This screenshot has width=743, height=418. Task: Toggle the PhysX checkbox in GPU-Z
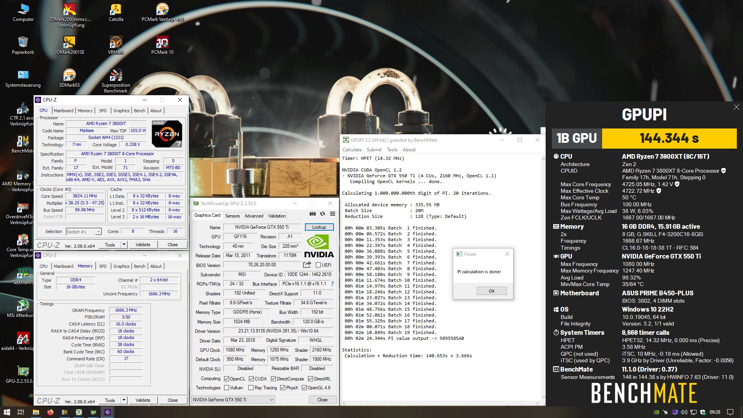pos(282,387)
